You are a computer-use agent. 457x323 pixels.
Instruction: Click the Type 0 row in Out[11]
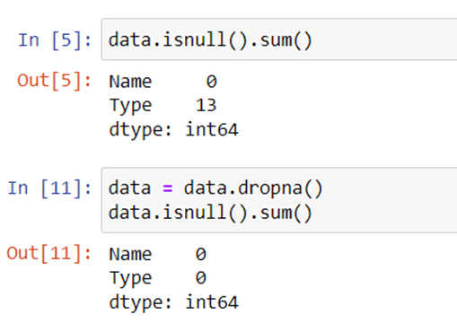(158, 278)
